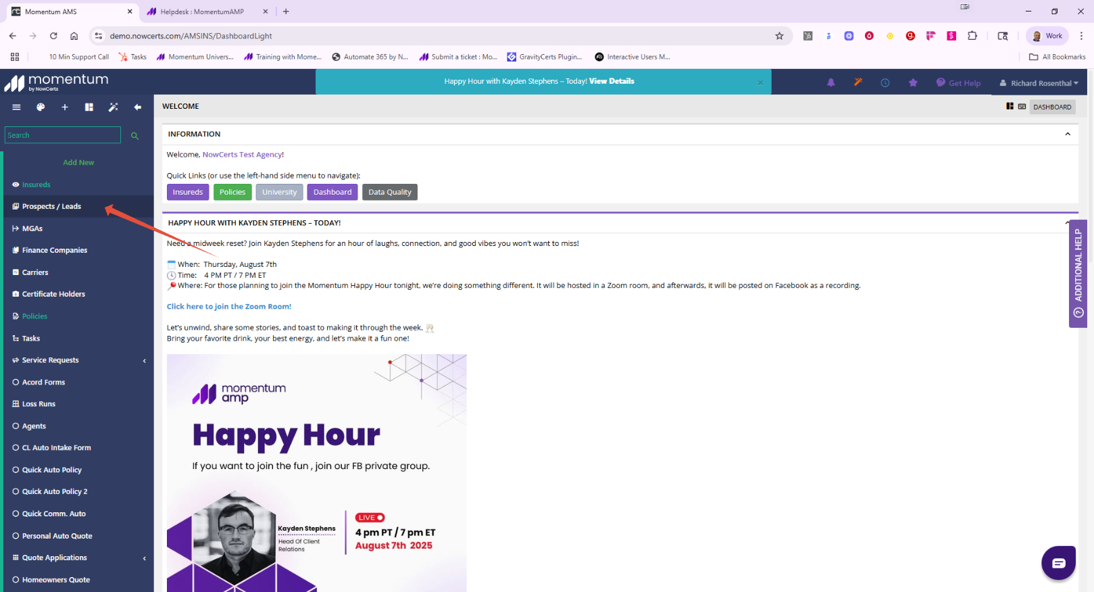
Task: Click the NowCerts Test Agency link
Action: pyautogui.click(x=242, y=155)
